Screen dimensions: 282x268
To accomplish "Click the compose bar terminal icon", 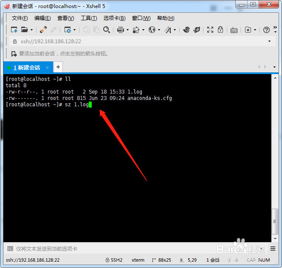I will [10, 249].
